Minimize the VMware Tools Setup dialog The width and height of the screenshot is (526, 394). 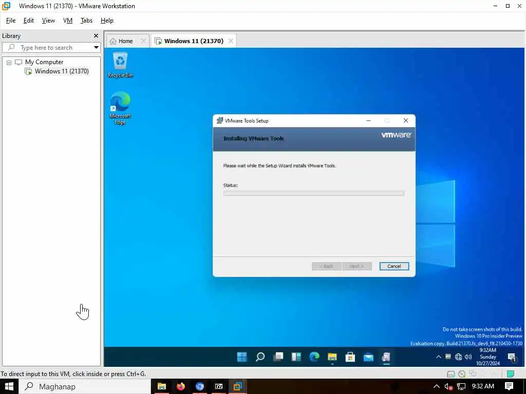368,121
